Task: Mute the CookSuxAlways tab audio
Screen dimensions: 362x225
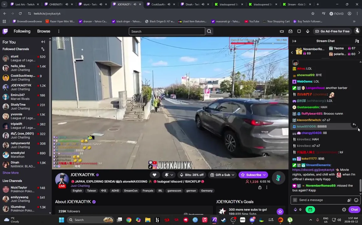Action: tap(169, 4)
